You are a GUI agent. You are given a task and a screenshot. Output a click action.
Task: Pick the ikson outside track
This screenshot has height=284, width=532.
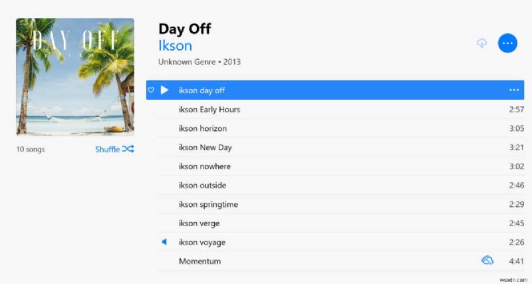coord(202,186)
